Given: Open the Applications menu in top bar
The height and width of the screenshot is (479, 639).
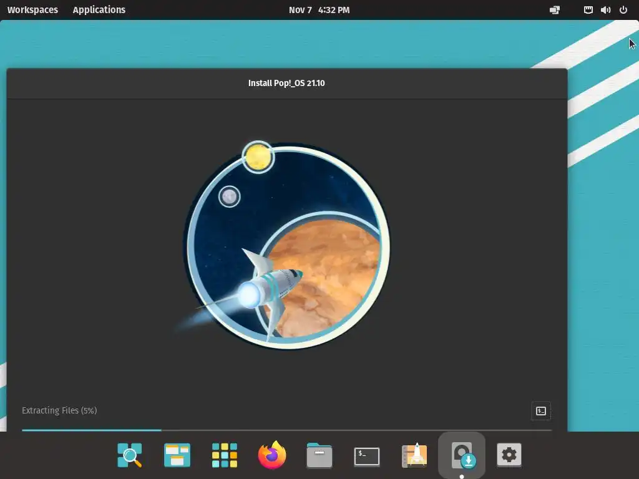Looking at the screenshot, I should click(99, 10).
